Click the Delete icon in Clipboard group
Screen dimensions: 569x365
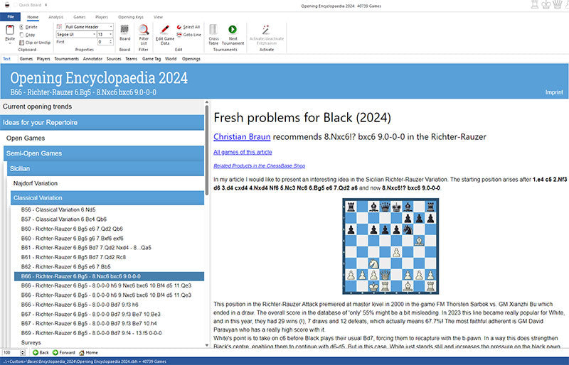[28, 27]
